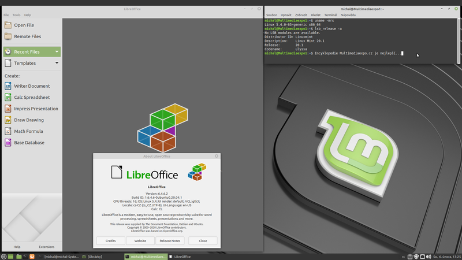Open the Tools menu in LibreOffice
This screenshot has height=260, width=462.
pyautogui.click(x=17, y=15)
